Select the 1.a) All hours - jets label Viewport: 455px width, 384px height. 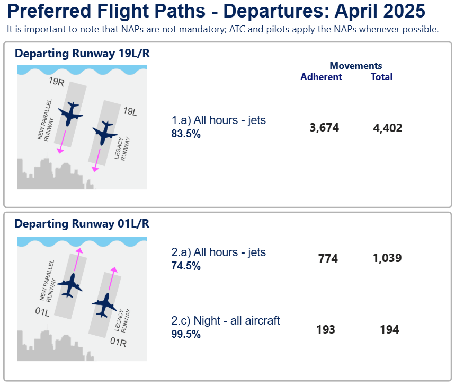click(219, 120)
